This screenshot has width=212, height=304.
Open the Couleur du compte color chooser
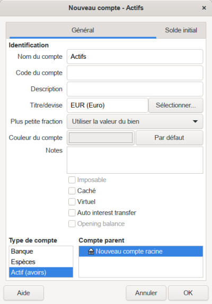(x=101, y=138)
